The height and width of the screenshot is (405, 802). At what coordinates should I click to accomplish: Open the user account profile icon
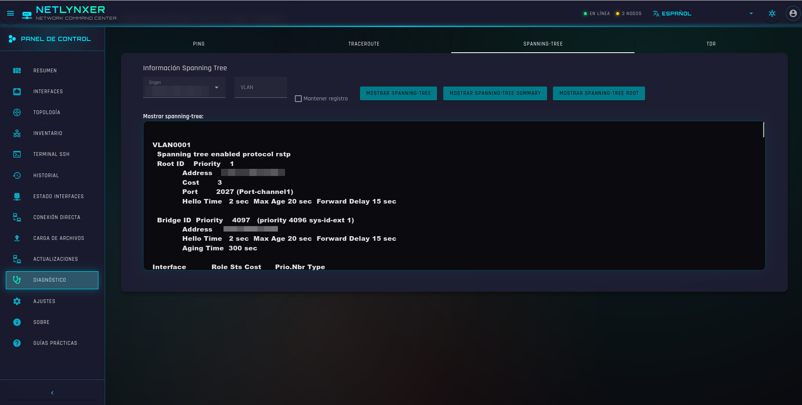(x=792, y=14)
